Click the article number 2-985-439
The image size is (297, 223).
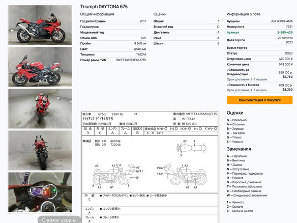285,33
